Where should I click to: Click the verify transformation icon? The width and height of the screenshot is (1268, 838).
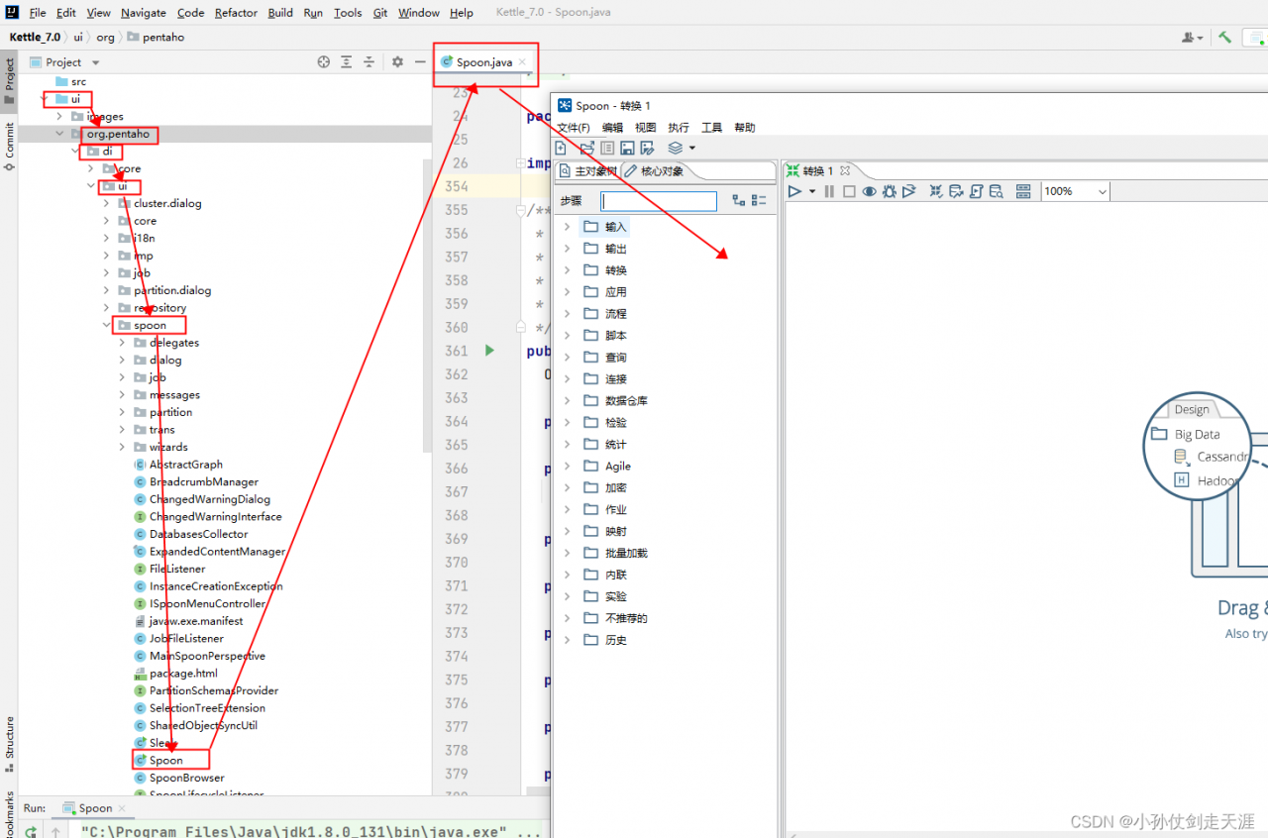click(x=936, y=191)
